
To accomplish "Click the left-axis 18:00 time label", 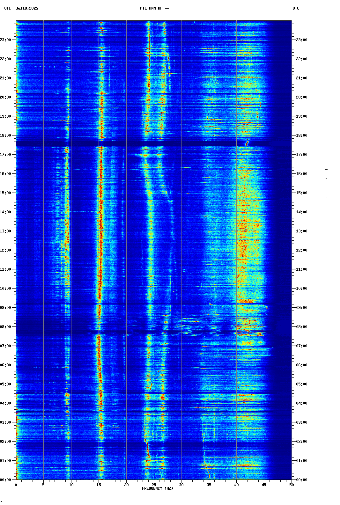I will click(5, 135).
